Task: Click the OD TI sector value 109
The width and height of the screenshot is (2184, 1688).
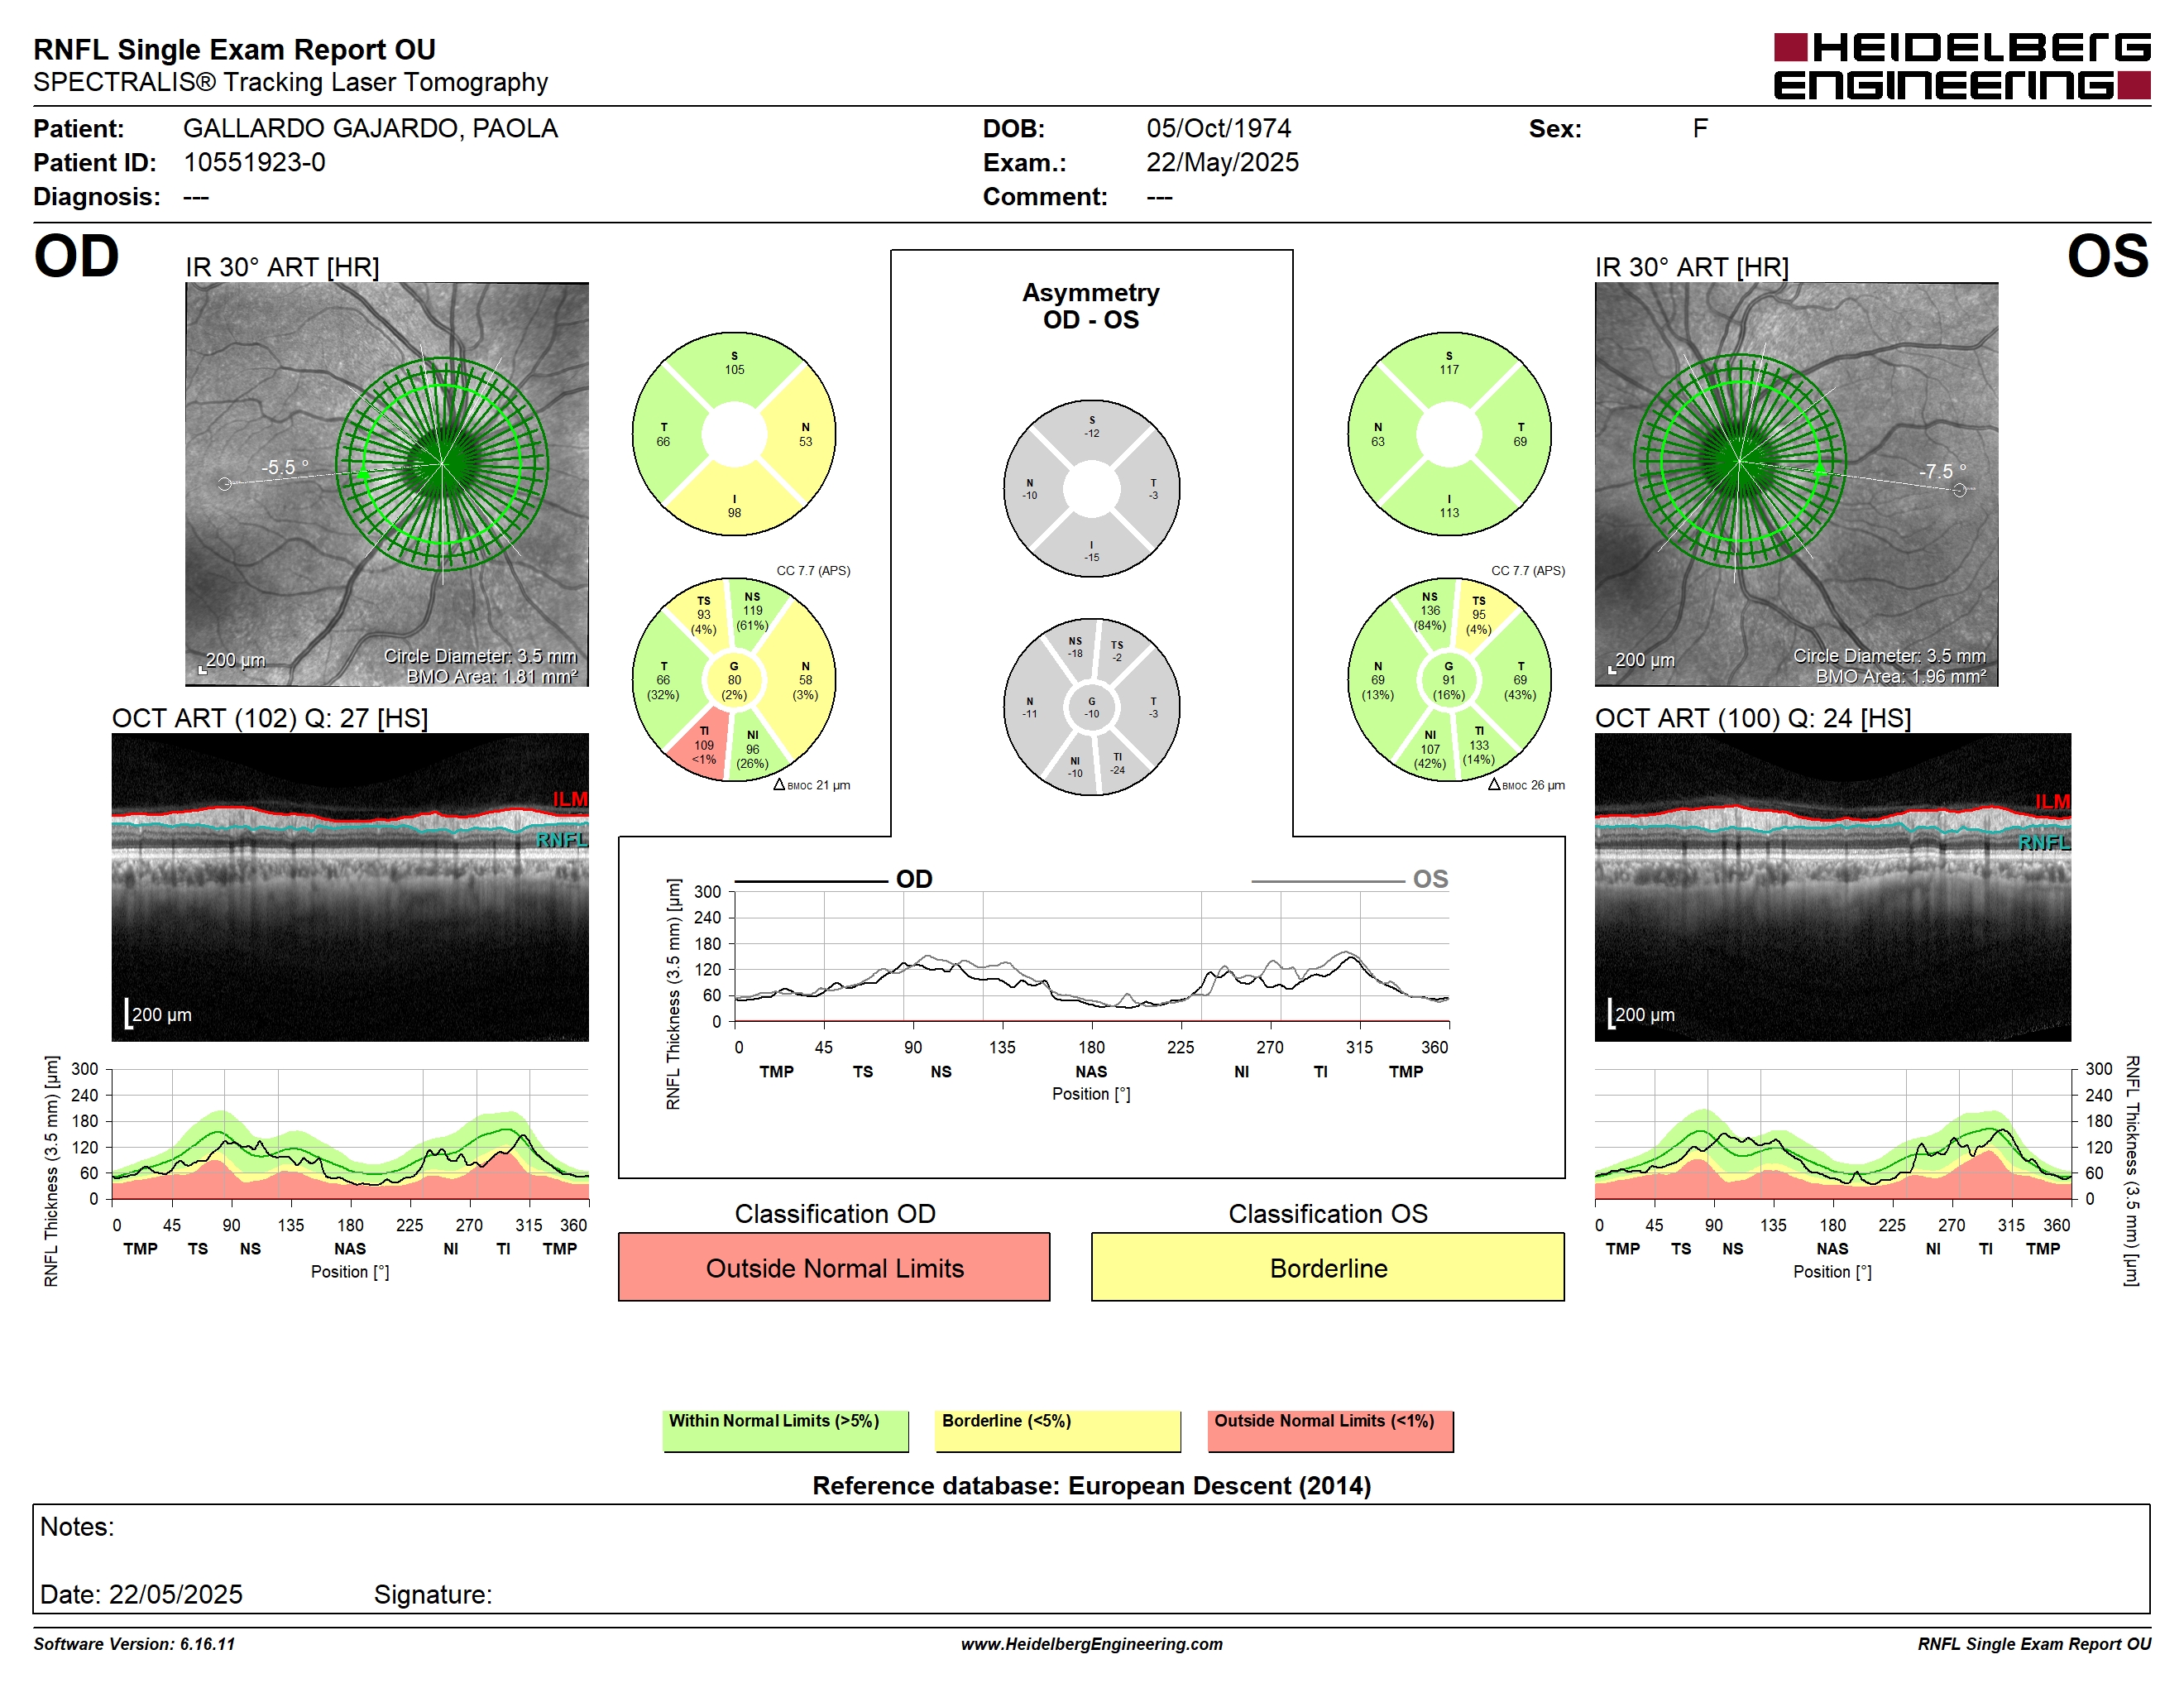Action: click(x=704, y=746)
